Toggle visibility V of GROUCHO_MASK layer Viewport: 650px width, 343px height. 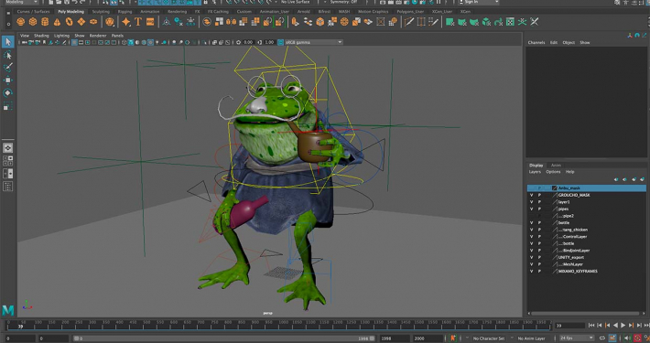pos(531,195)
